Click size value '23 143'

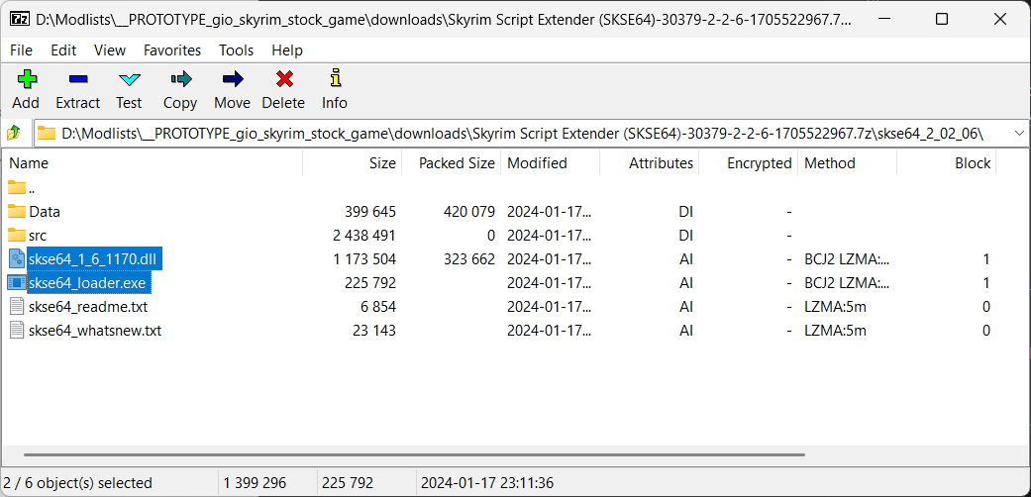374,330
